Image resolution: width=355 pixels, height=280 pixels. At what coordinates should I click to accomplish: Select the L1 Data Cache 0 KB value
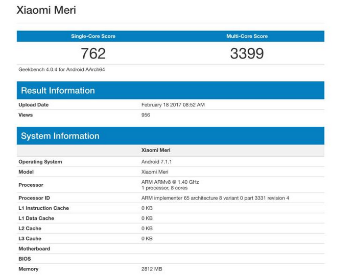coord(147,218)
